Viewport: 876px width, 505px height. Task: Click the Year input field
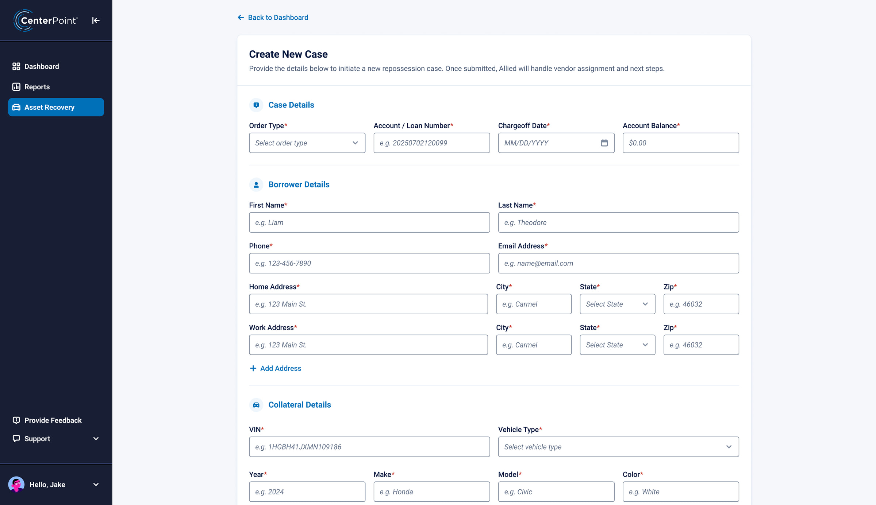(x=307, y=492)
